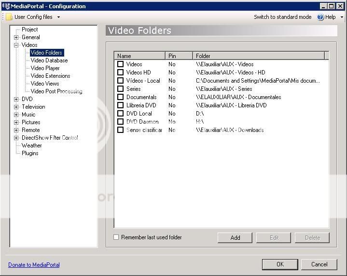Expand the Pictures tree node
This screenshot has width=347, height=276.
[16, 122]
